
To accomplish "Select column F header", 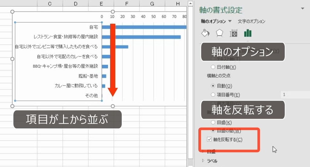I will (127, 3).
